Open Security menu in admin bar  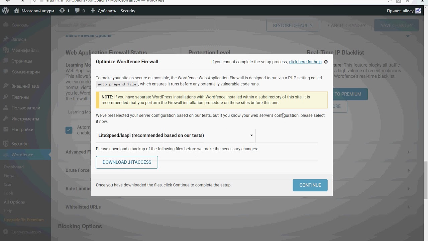pos(128,11)
